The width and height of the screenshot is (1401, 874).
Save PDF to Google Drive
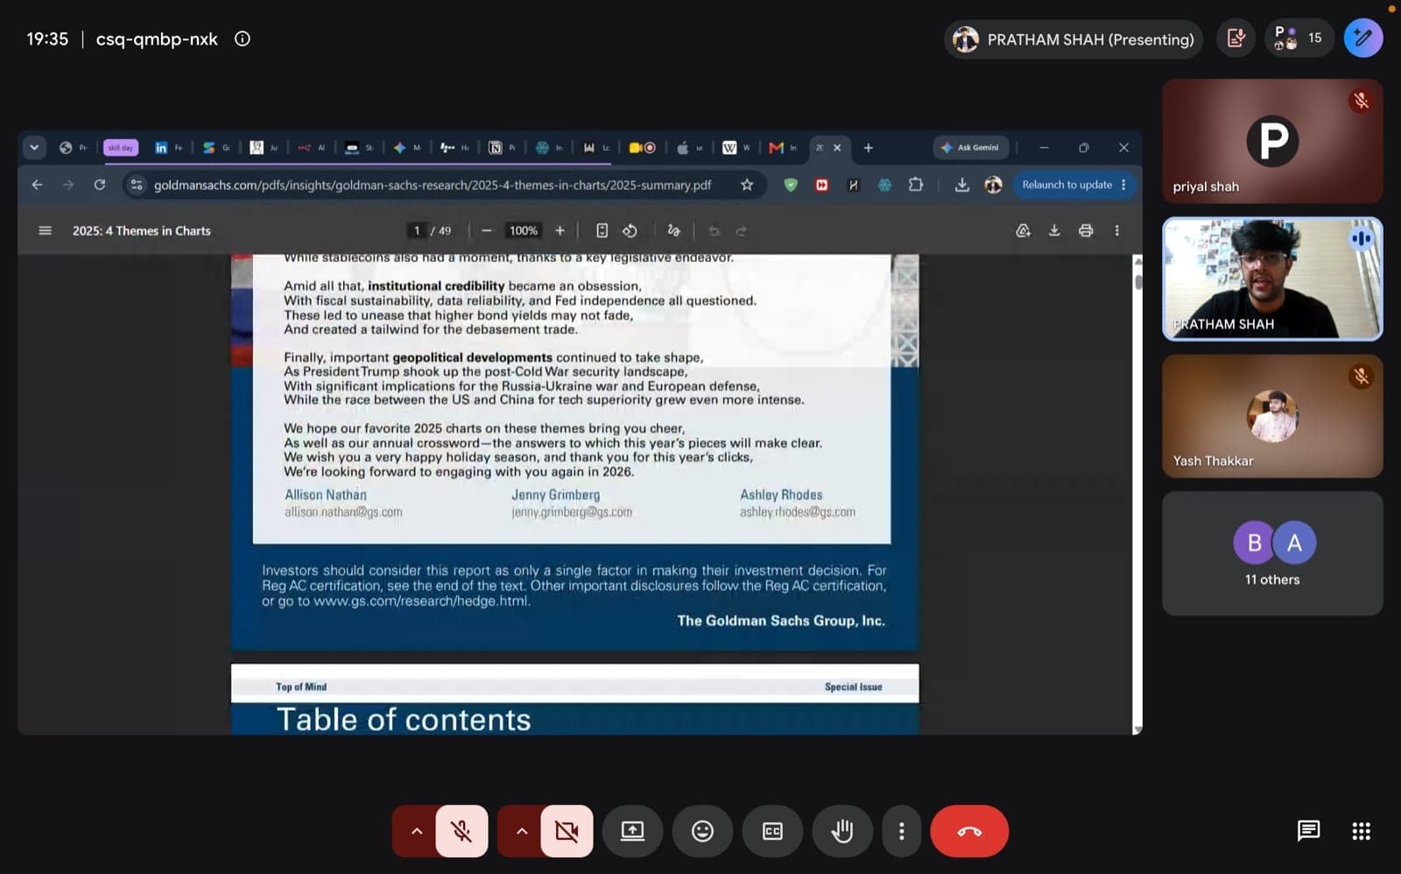click(1023, 230)
